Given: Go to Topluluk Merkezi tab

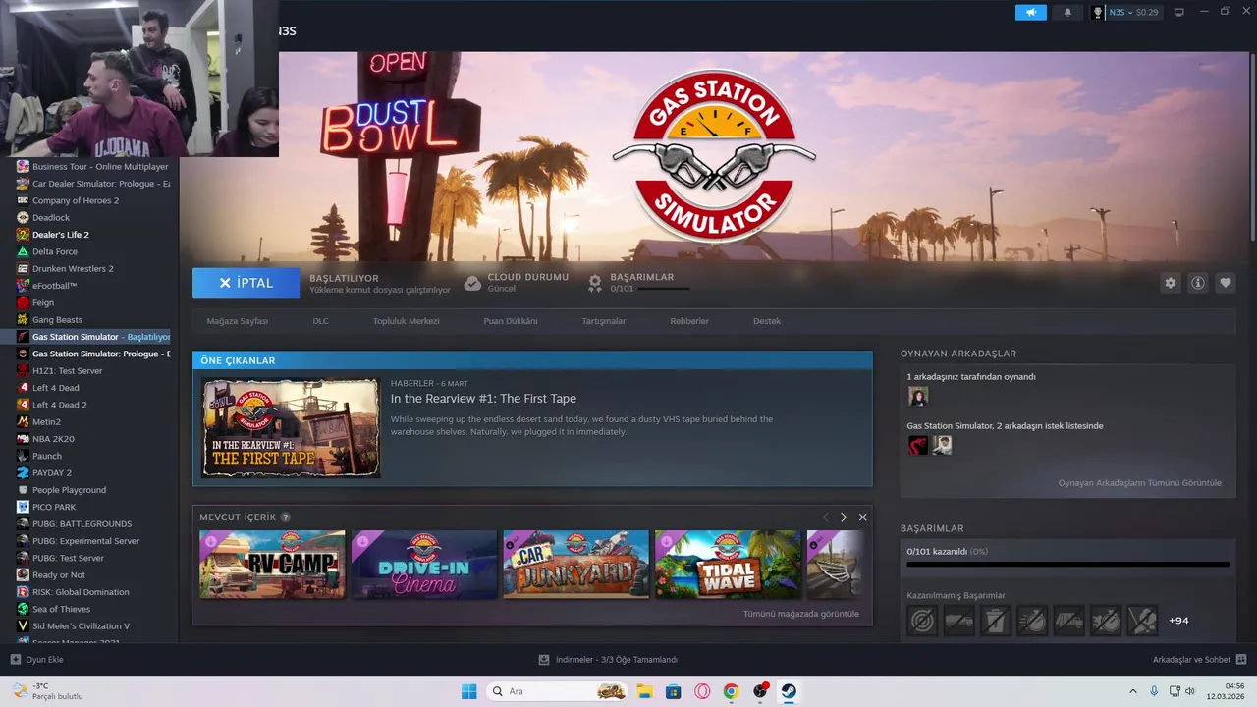Looking at the screenshot, I should pyautogui.click(x=406, y=321).
